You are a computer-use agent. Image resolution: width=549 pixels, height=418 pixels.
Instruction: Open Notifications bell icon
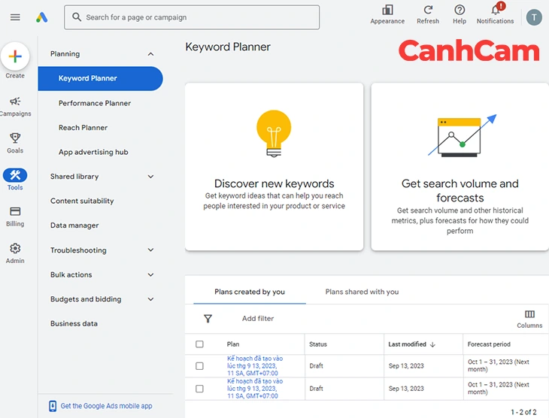point(496,10)
